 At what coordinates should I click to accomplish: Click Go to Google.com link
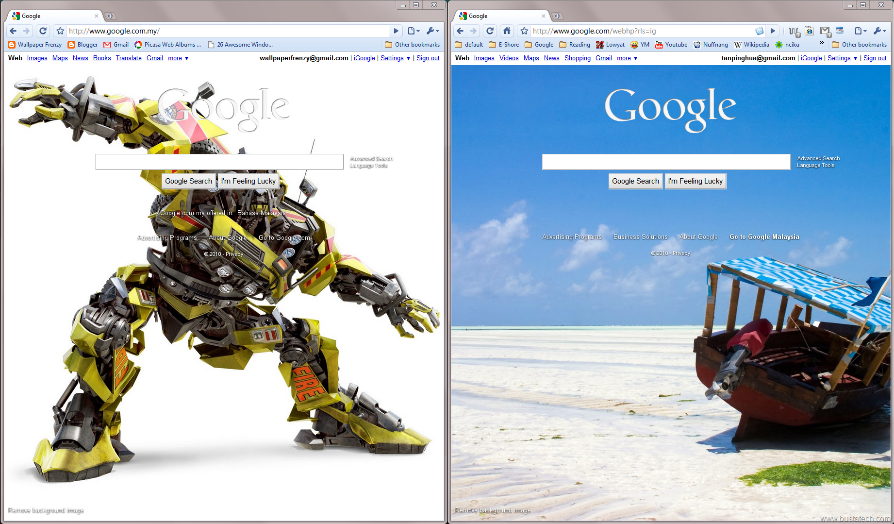(284, 238)
